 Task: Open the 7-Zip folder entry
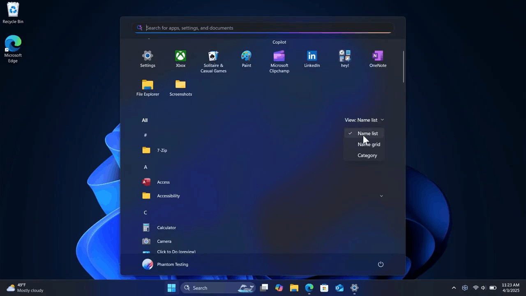[x=263, y=150]
